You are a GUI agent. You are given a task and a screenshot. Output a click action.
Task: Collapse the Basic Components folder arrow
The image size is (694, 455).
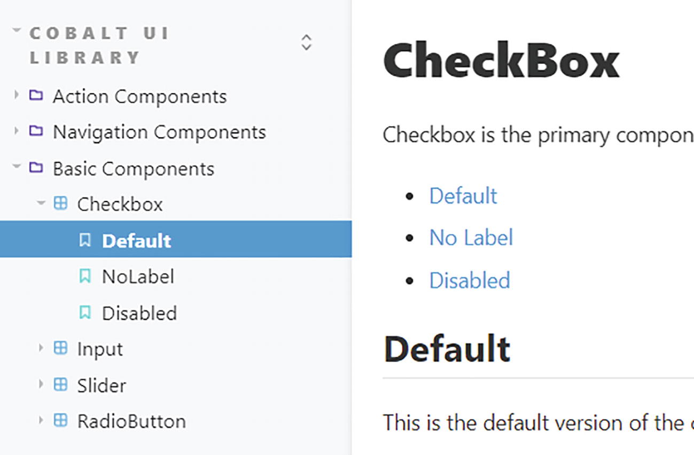click(17, 168)
